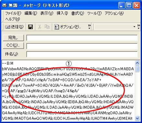This screenshot has height=123, width=142.
Task: Open the 編集(E) menu
Action: [31, 13]
